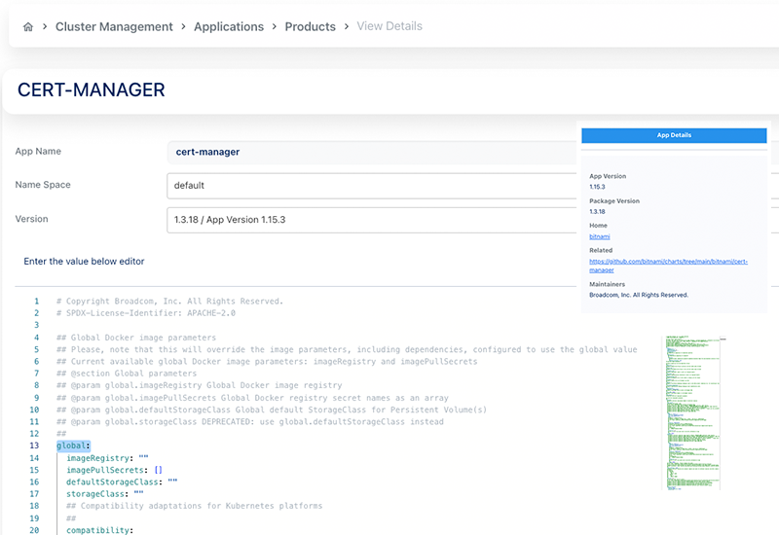
Task: Click the line 9 imagePullSecrets comment
Action: 252,398
